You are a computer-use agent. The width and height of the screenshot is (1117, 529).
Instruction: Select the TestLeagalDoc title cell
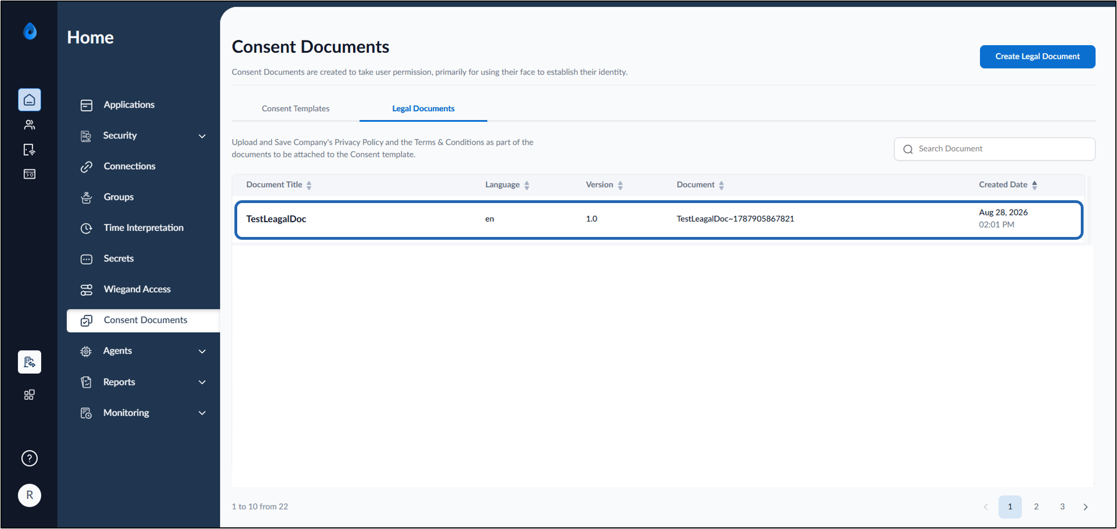click(276, 219)
